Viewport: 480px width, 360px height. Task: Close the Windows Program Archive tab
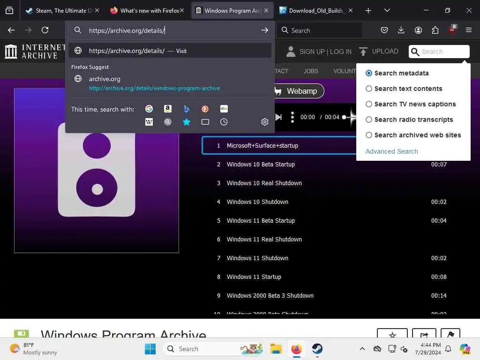point(266,10)
